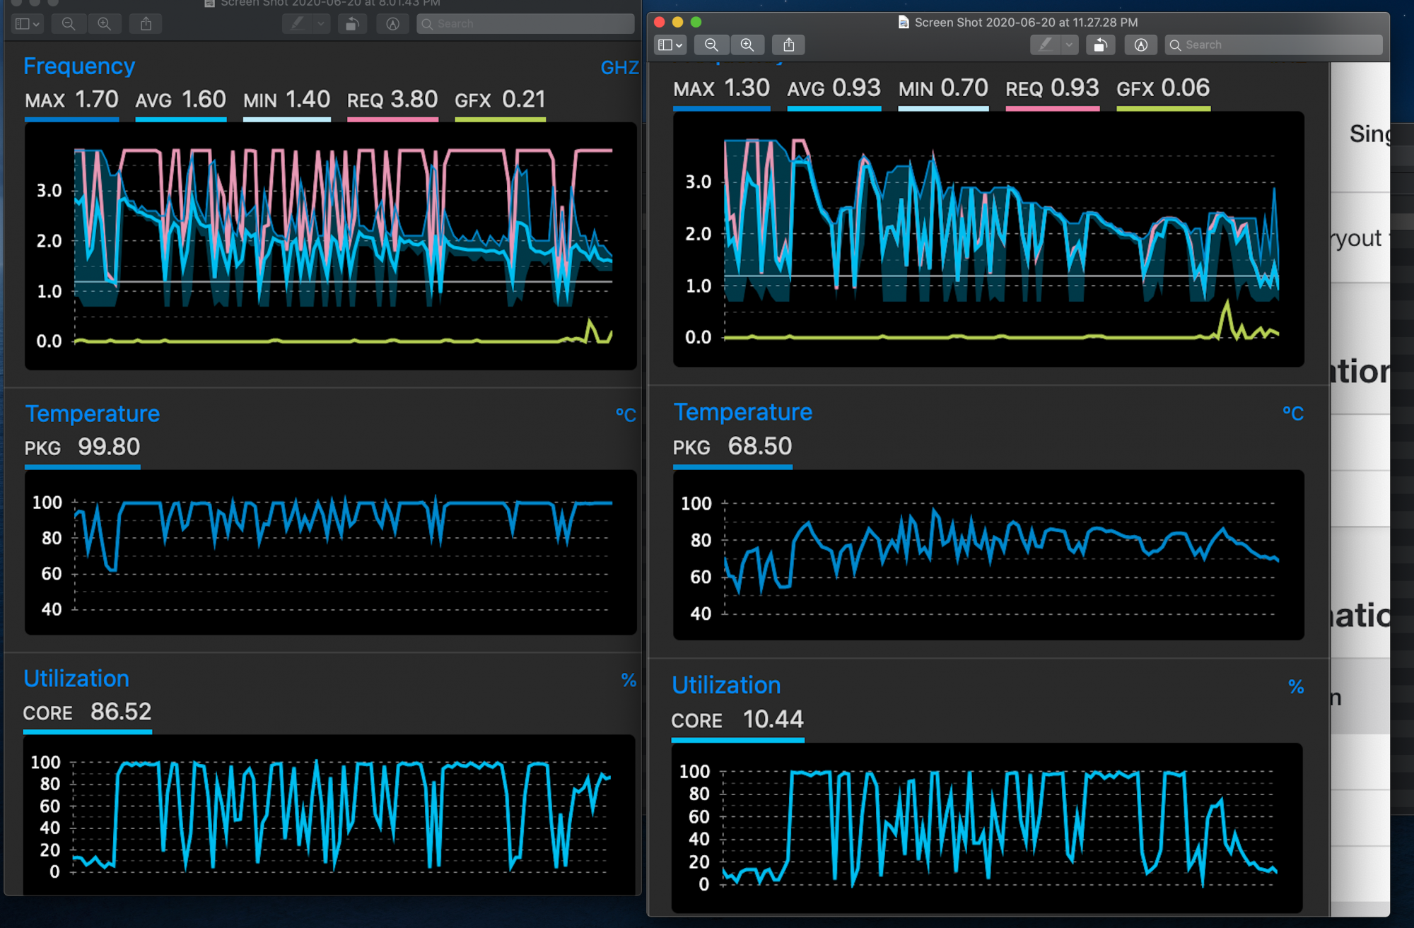The image size is (1414, 928).
Task: Share the 11.27.28 PM screenshot
Action: click(788, 45)
